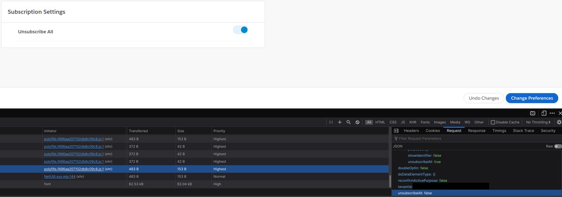
Task: Collapse the JSON section header
Action: point(398,146)
